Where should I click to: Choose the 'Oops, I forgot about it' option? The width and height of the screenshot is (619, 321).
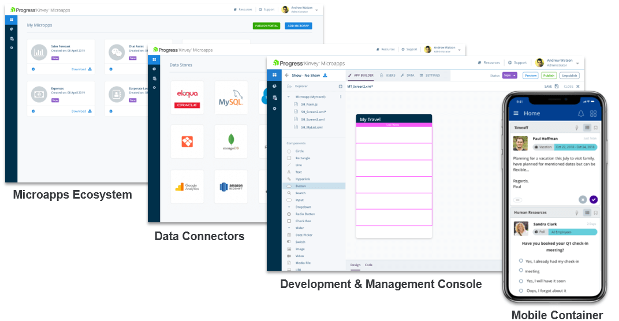tap(521, 290)
